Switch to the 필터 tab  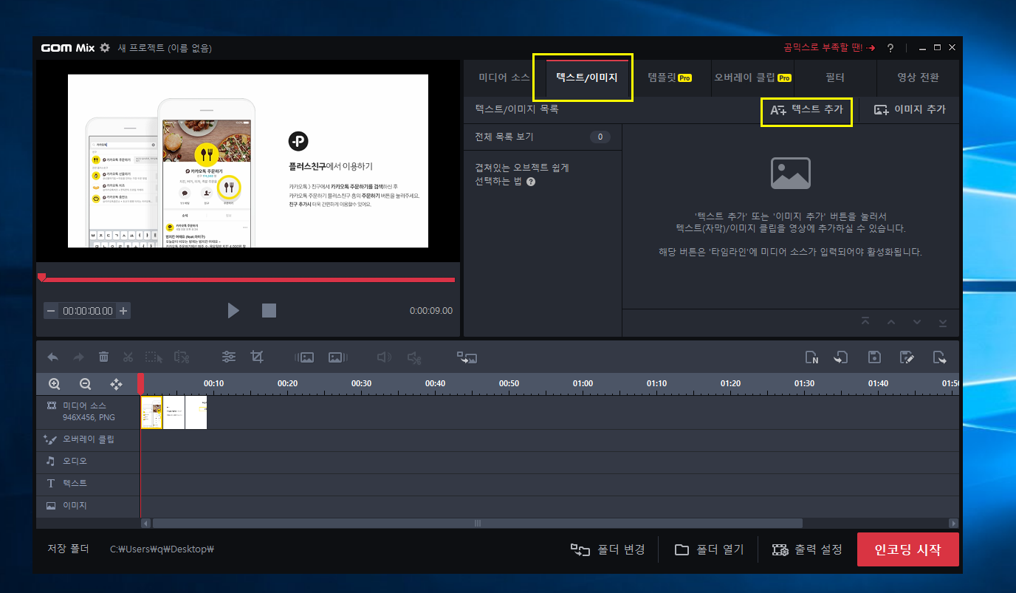click(835, 78)
